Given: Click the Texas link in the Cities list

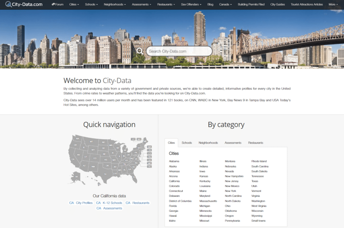Looking at the screenshot, I should (x=255, y=181).
